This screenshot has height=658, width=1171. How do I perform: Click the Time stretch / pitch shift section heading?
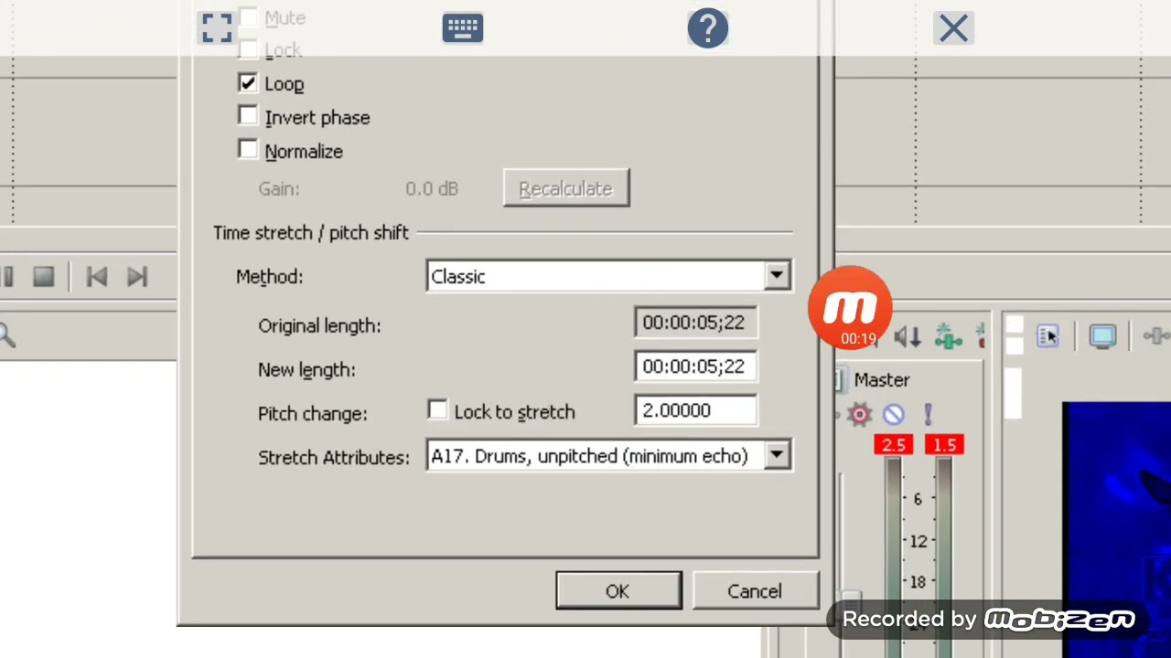pyautogui.click(x=311, y=232)
